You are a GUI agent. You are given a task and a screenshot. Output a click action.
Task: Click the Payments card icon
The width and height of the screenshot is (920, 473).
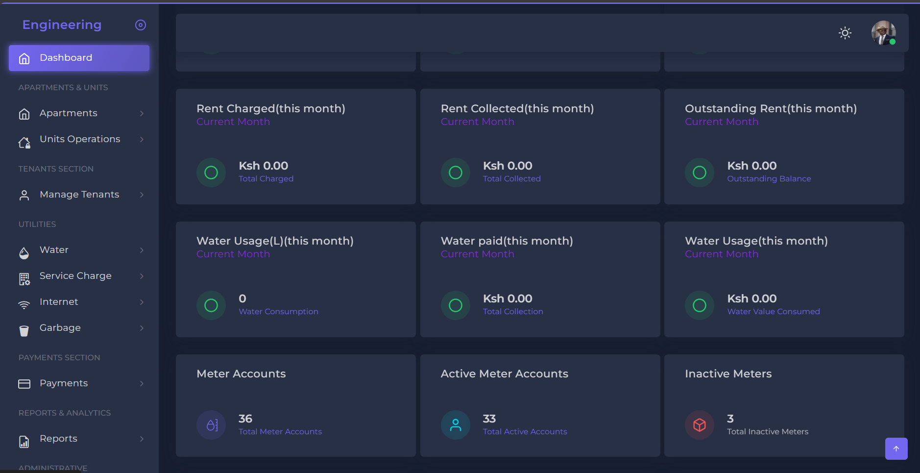coord(24,384)
